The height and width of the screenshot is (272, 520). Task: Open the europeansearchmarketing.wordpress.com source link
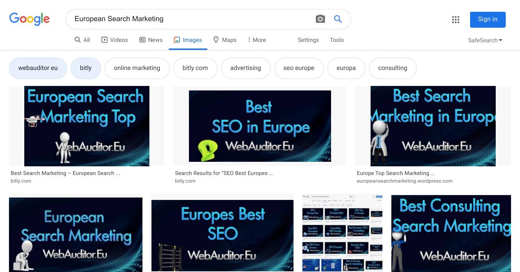tap(404, 181)
